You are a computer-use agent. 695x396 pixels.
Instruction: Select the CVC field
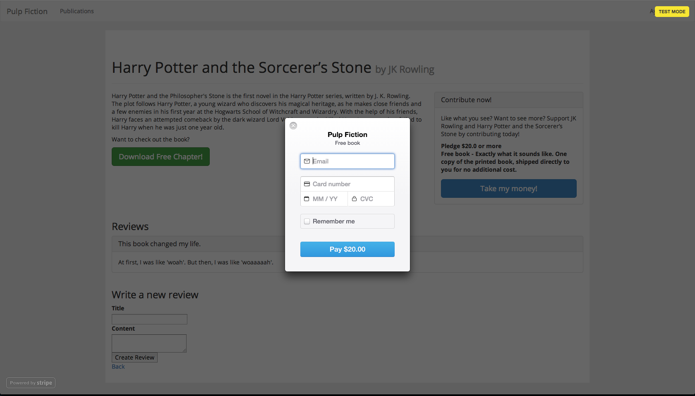(x=371, y=199)
